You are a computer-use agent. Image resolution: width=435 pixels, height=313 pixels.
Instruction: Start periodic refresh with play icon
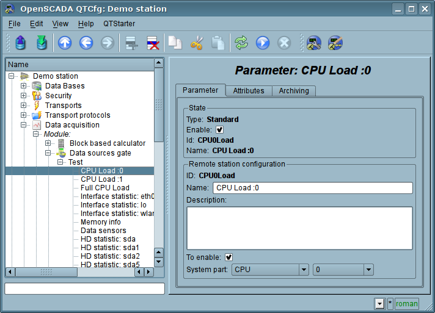click(263, 43)
